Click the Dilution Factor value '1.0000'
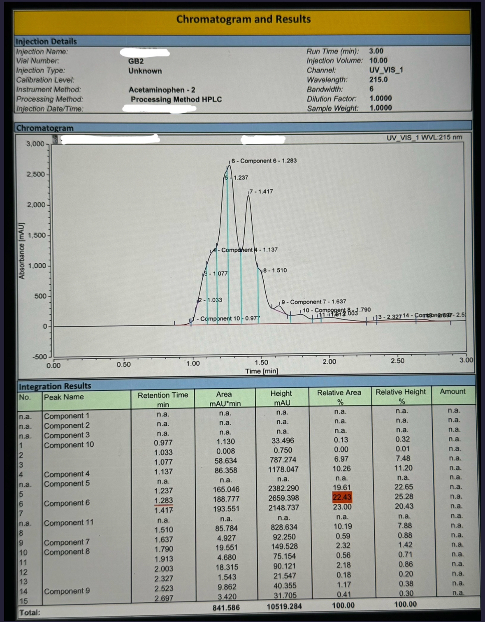This screenshot has height=622, width=485. (x=380, y=98)
